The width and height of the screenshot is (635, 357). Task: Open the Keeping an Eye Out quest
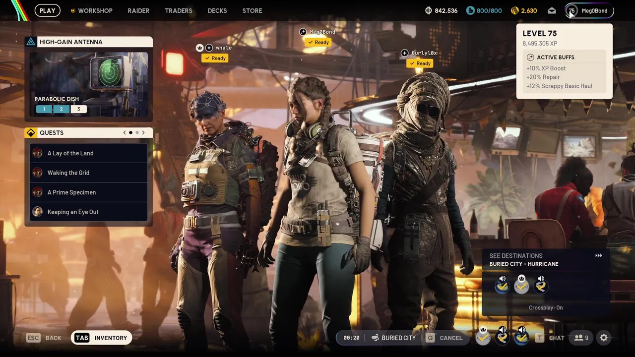[88, 212]
